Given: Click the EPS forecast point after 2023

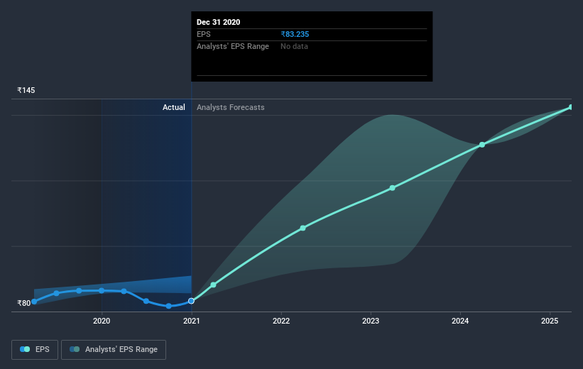Looking at the screenshot, I should point(392,188).
